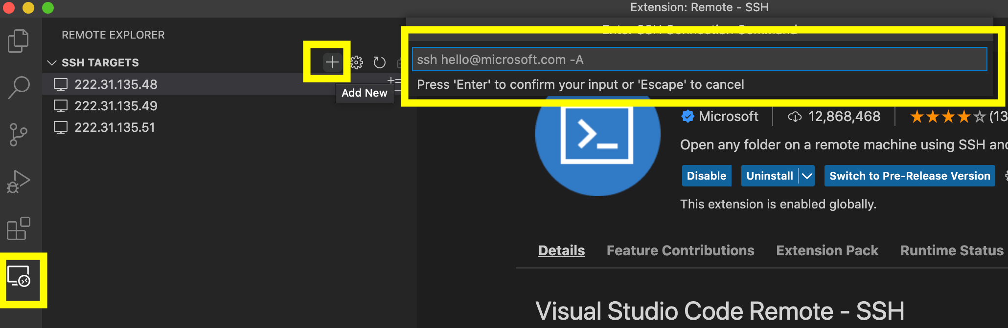Open the Remote Explorer view
Image resolution: width=1008 pixels, height=328 pixels.
[x=19, y=276]
